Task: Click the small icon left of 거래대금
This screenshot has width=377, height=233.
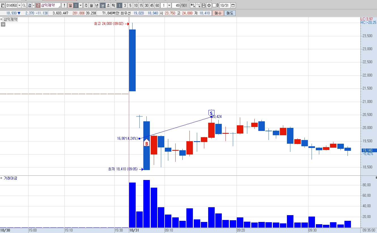Action: click(1, 178)
